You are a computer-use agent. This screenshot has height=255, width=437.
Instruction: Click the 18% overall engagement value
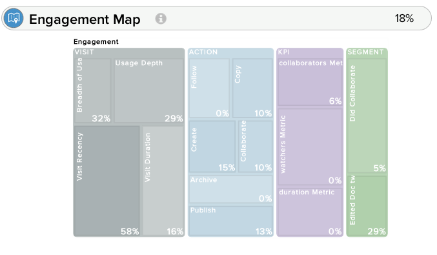[404, 18]
